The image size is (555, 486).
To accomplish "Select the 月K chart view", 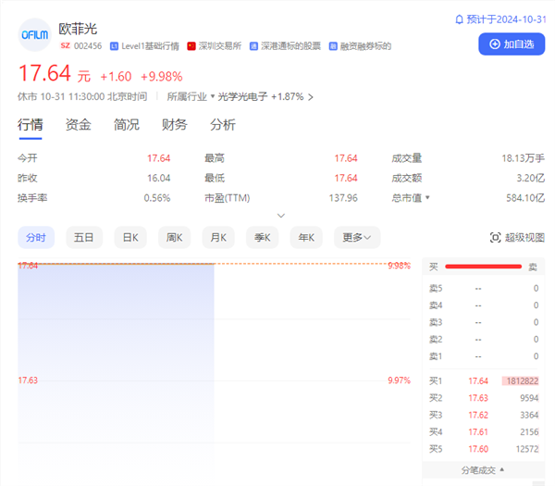I will coord(218,237).
